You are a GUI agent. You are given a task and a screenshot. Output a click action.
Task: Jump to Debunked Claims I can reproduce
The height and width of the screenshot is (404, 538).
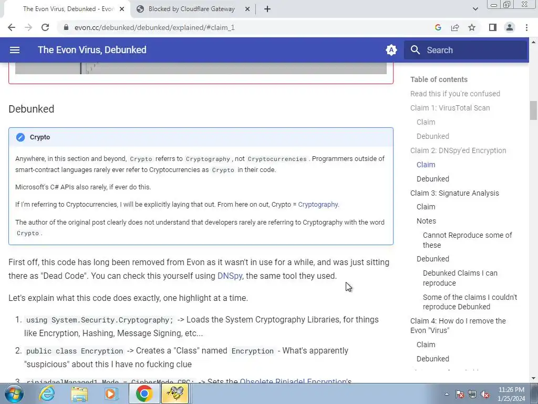point(460,278)
